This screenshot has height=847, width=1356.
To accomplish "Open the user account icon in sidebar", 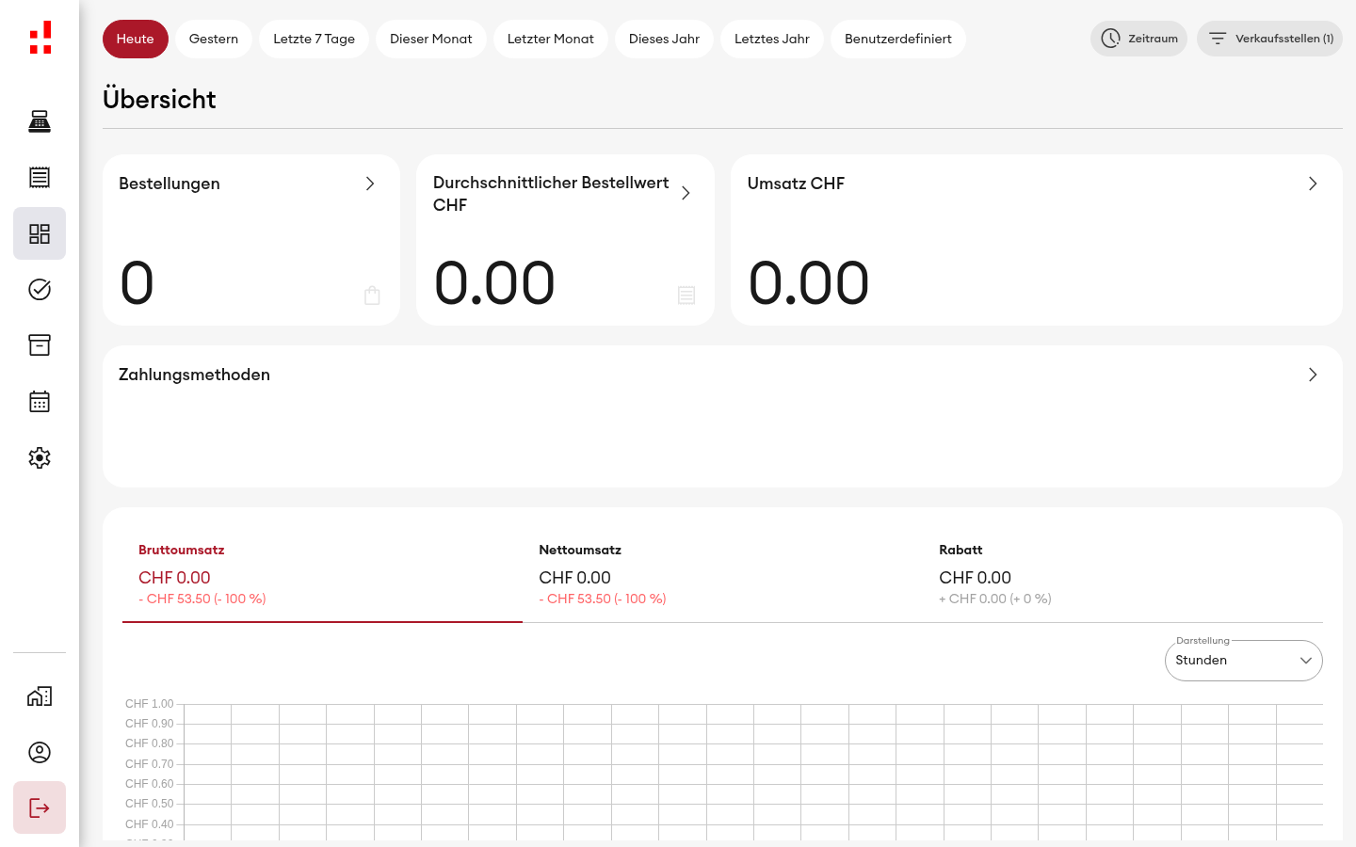I will (40, 752).
